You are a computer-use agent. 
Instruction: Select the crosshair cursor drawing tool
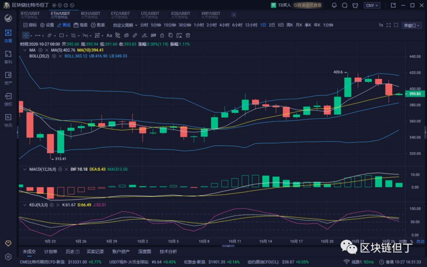(x=26, y=35)
